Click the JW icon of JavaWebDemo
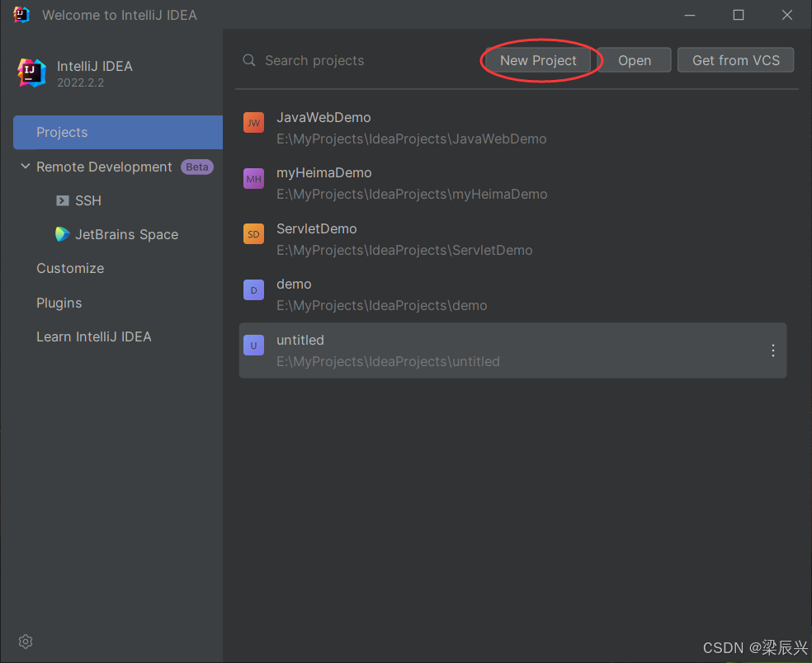Viewport: 812px width, 663px height. (x=254, y=123)
